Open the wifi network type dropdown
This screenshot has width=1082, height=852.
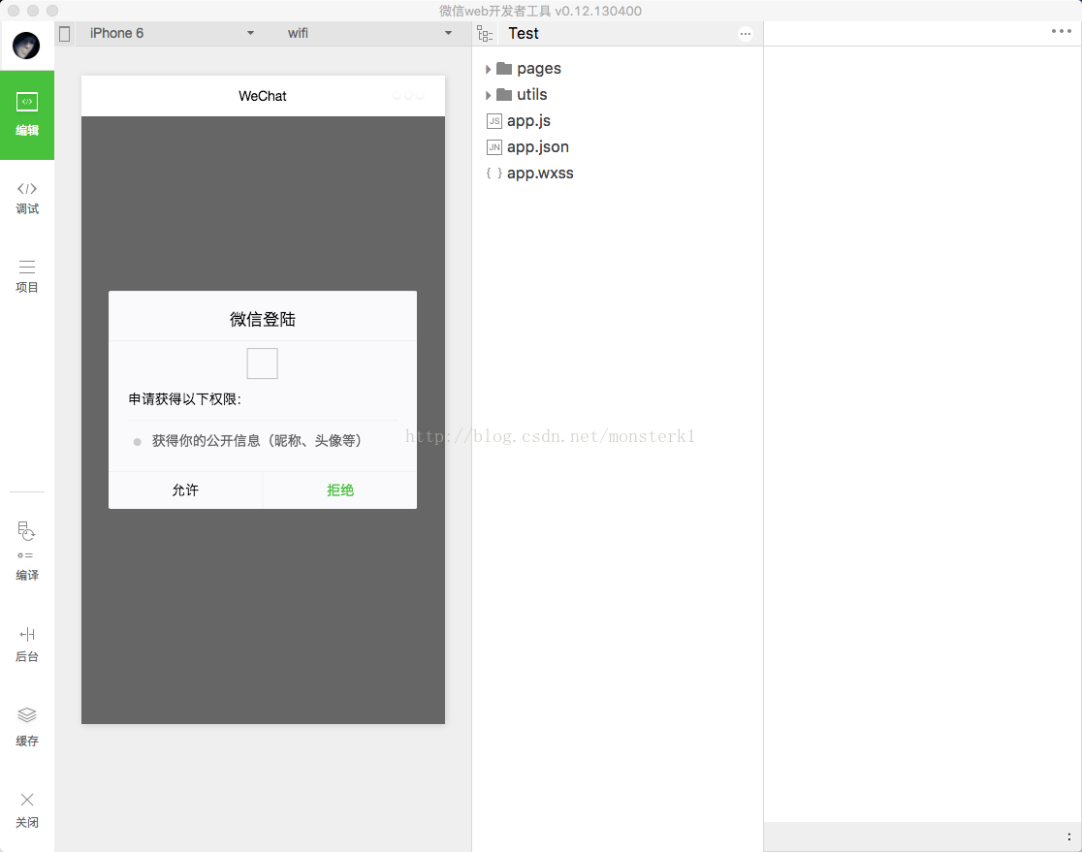pos(369,33)
